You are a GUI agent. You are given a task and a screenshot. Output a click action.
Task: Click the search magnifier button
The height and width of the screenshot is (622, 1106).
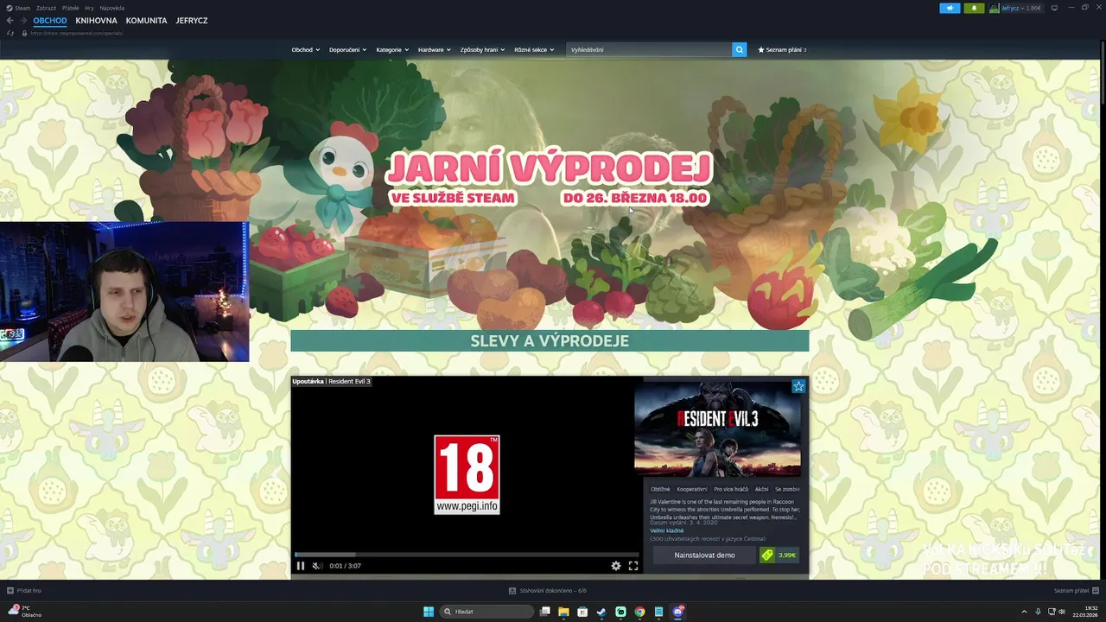pyautogui.click(x=740, y=49)
